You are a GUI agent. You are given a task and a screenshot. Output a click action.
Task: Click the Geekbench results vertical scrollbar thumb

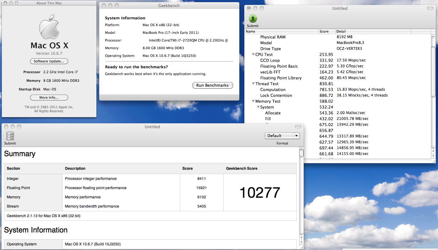pos(301,153)
